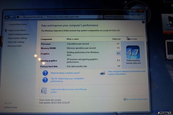This screenshot has height=115, width=173.
Task: Open Adjust visual effects
Action: [x=17, y=30]
